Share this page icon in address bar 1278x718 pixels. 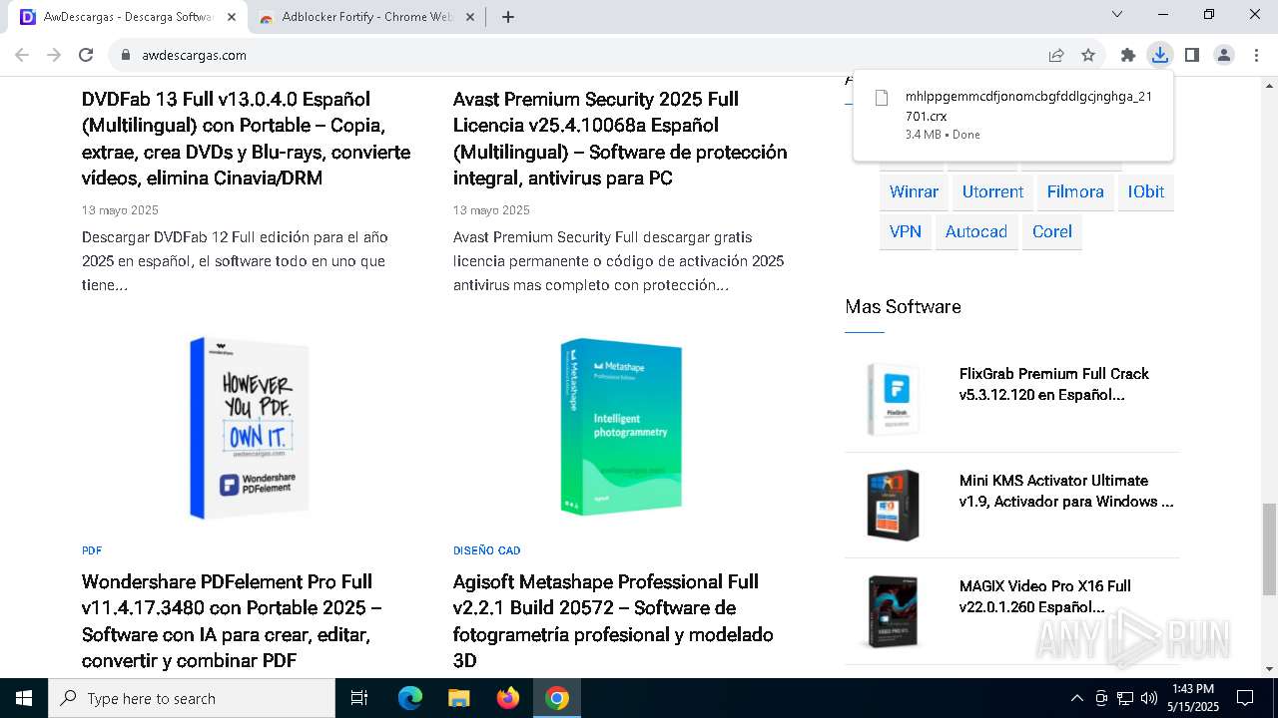coord(1056,55)
